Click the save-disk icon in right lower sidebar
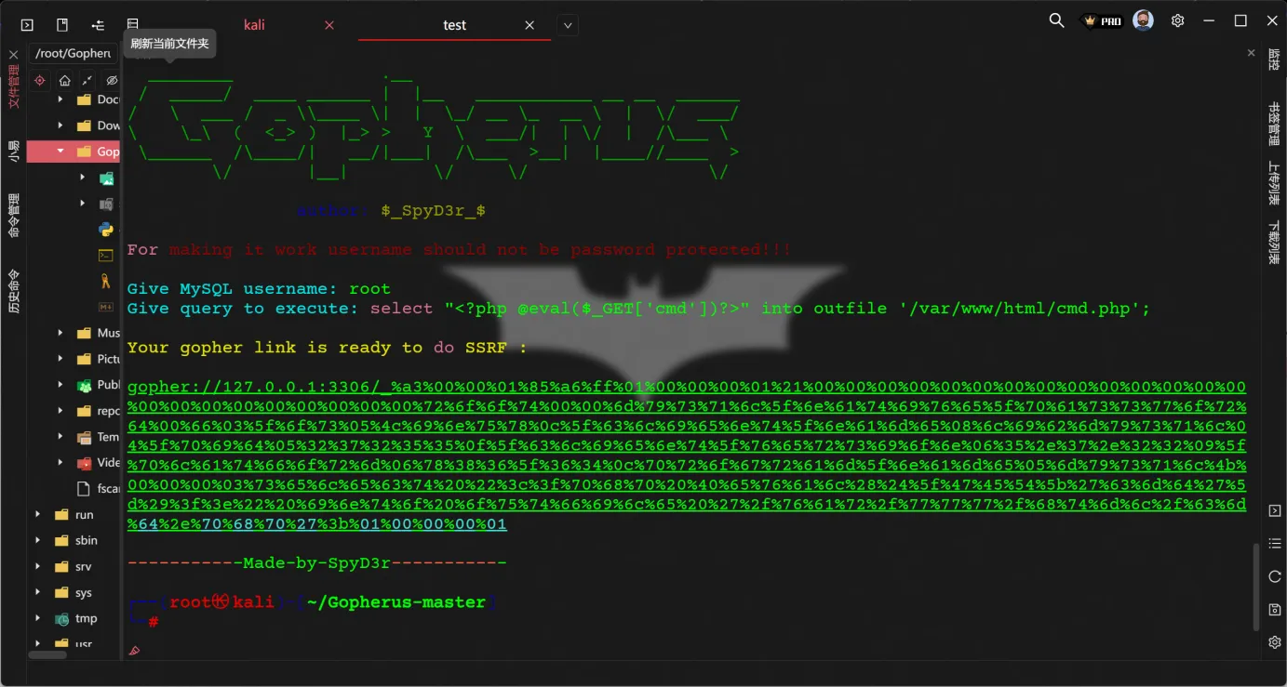1287x687 pixels. point(1275,610)
